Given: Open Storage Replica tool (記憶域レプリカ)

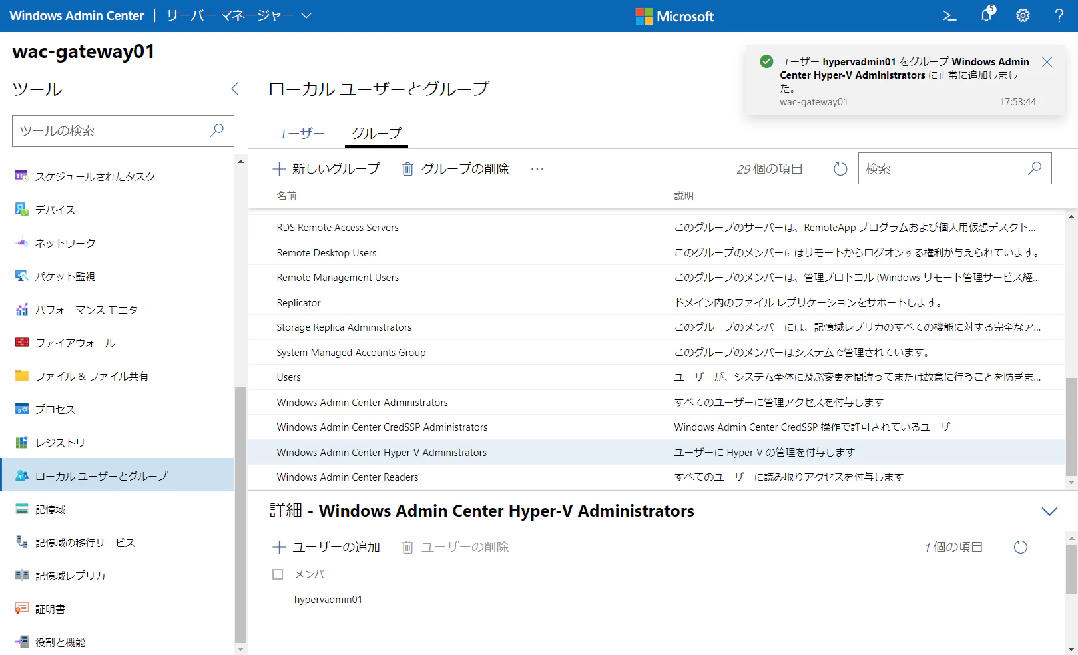Looking at the screenshot, I should [118, 576].
